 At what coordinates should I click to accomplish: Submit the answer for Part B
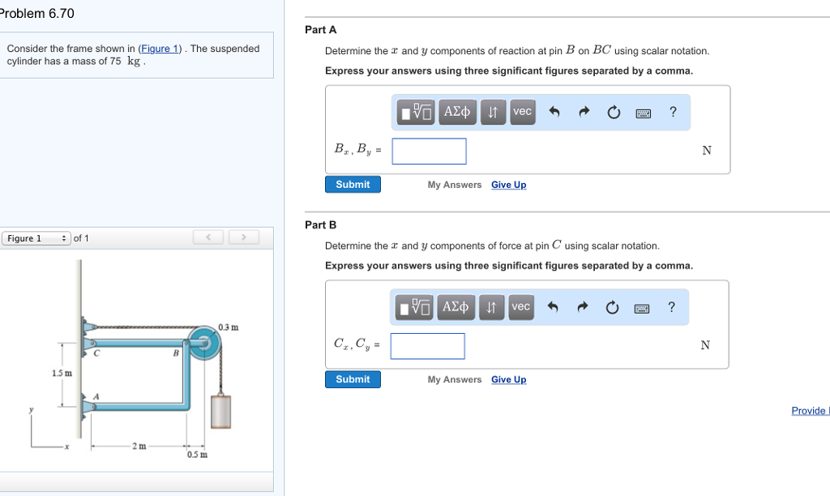tap(353, 379)
